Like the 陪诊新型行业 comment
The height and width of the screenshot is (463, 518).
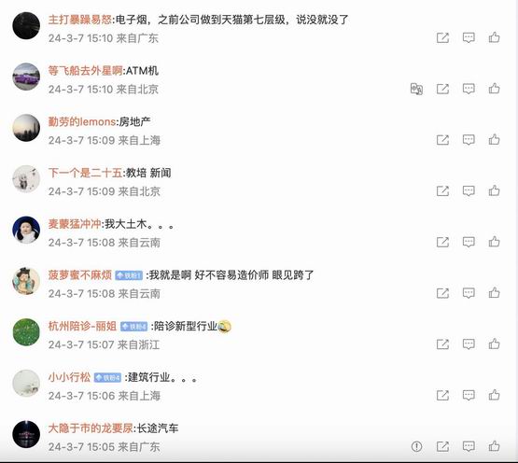click(495, 344)
